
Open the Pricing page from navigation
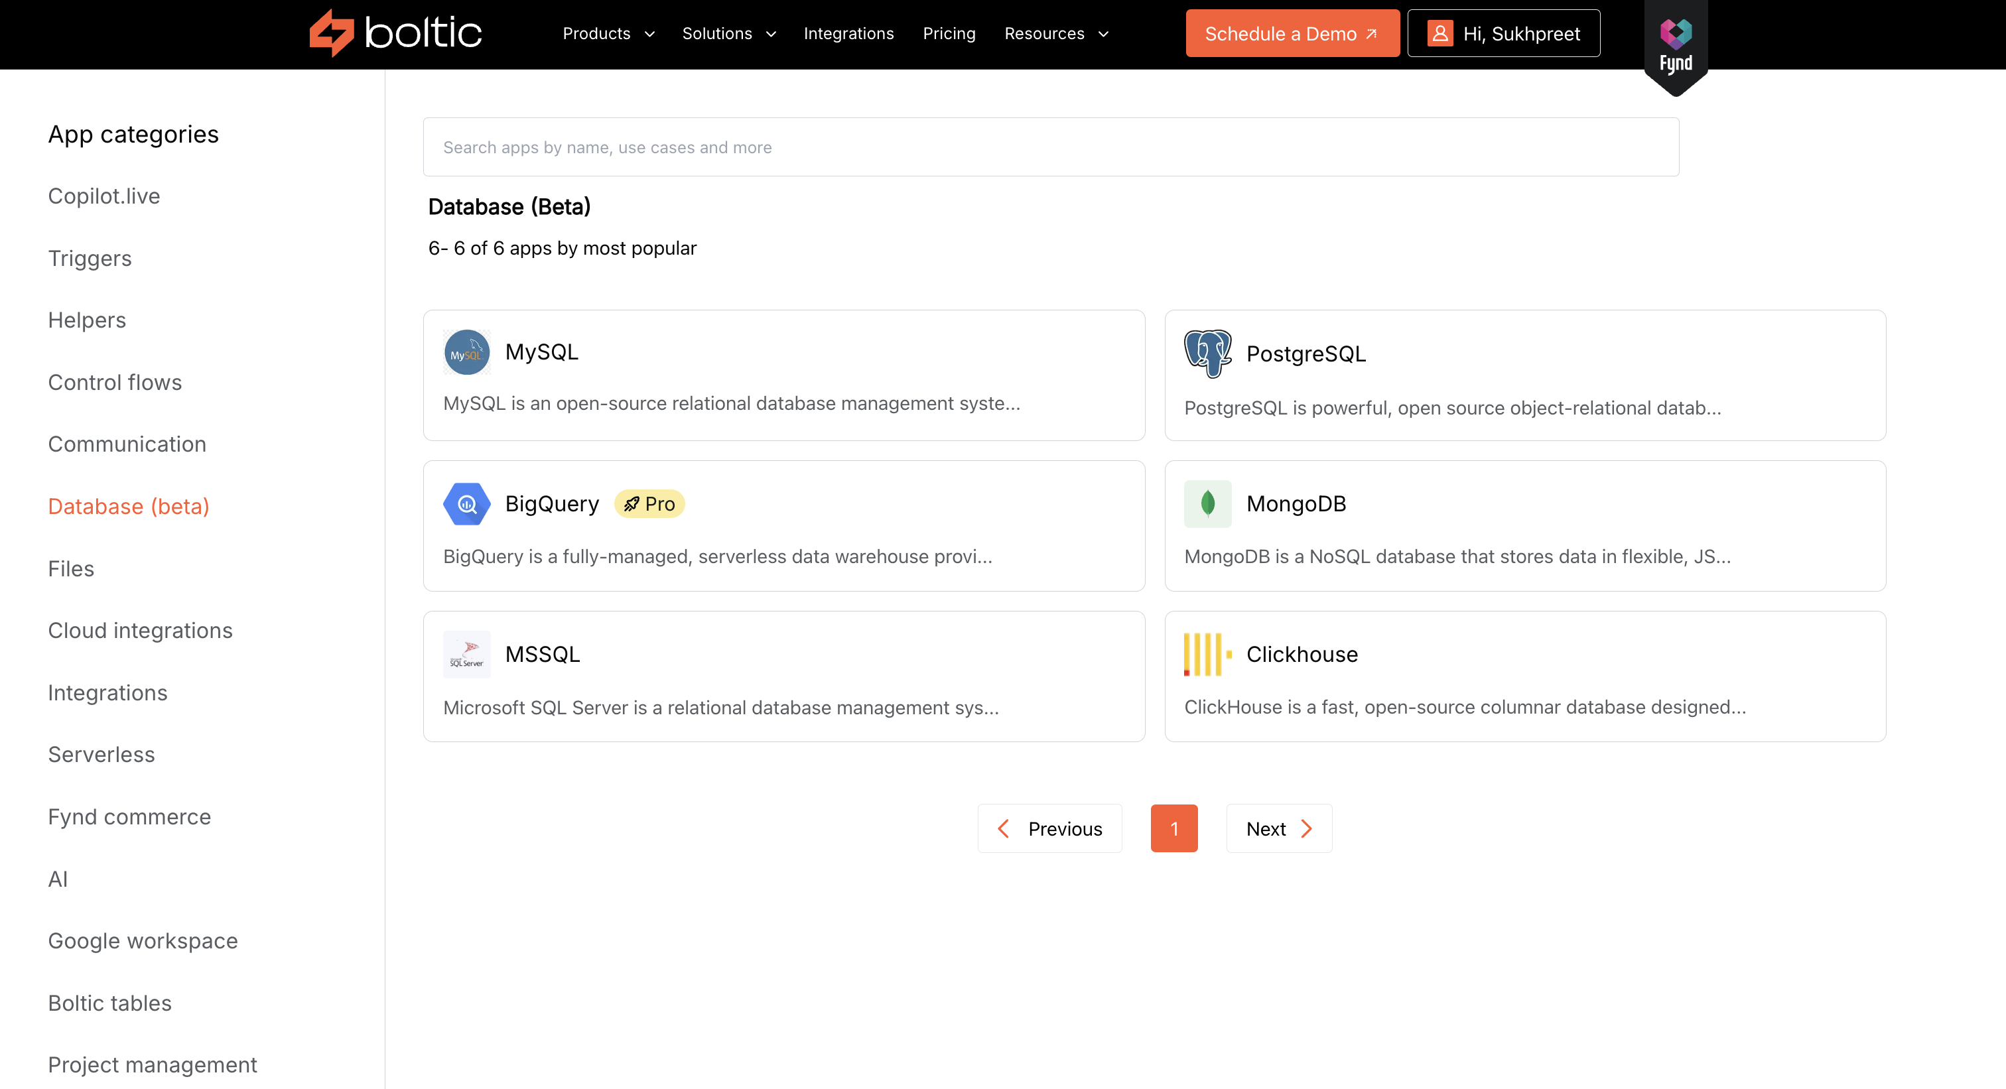tap(949, 33)
